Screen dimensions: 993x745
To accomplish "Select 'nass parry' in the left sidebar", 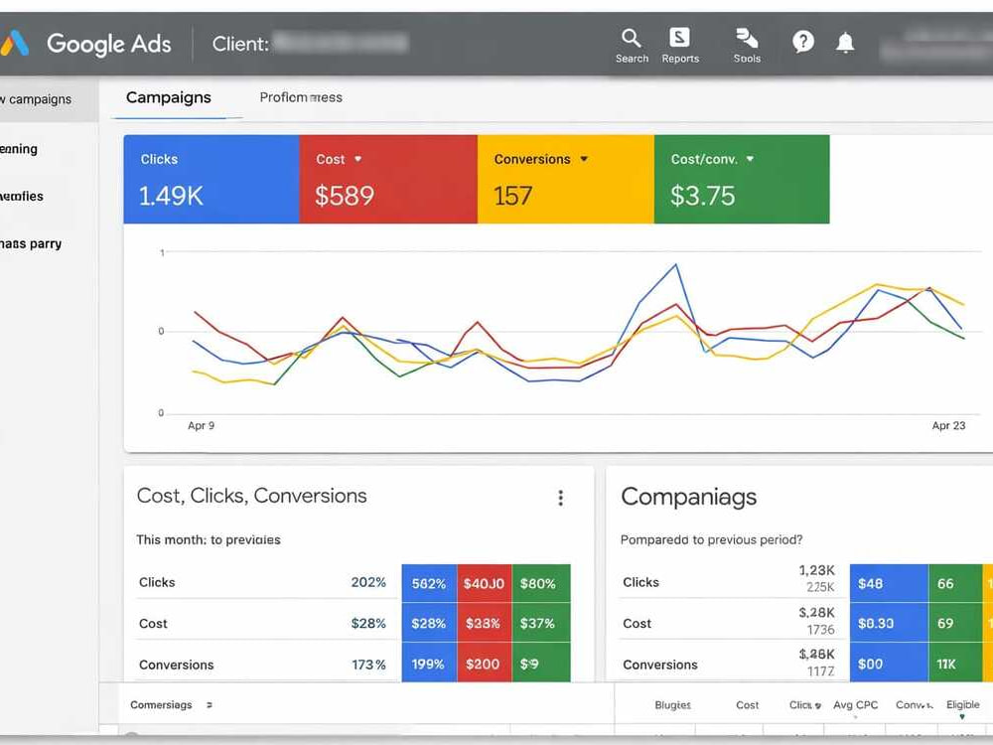I will [x=31, y=244].
